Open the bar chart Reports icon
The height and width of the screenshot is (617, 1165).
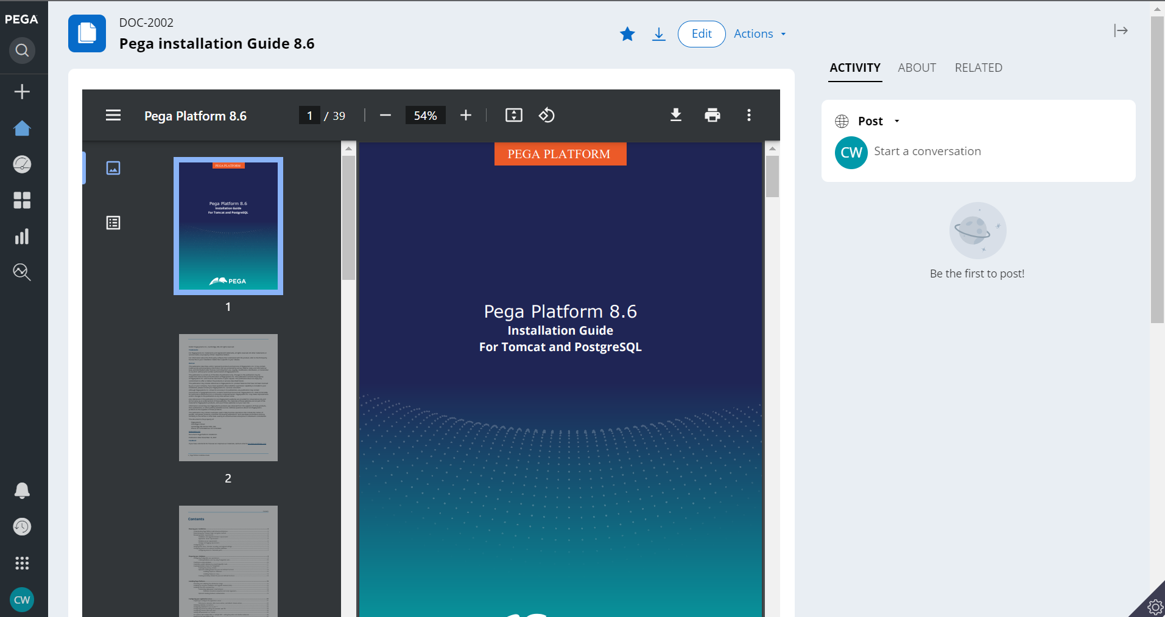coord(22,236)
